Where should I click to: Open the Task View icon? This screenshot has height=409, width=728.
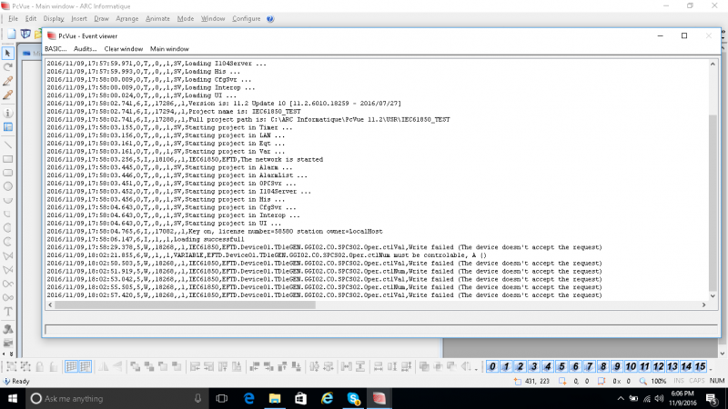(222, 398)
